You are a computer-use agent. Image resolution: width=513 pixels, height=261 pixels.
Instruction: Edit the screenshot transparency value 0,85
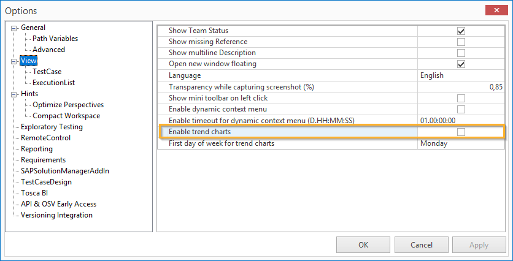pyautogui.click(x=461, y=87)
